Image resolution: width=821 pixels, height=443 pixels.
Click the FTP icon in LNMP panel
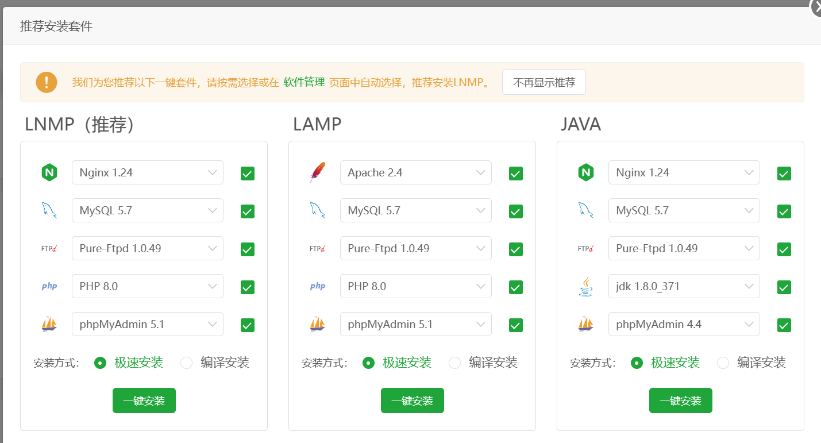[49, 249]
